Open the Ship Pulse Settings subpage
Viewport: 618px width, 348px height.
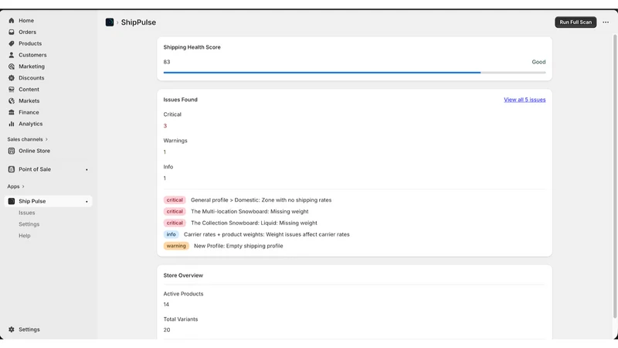pos(29,224)
